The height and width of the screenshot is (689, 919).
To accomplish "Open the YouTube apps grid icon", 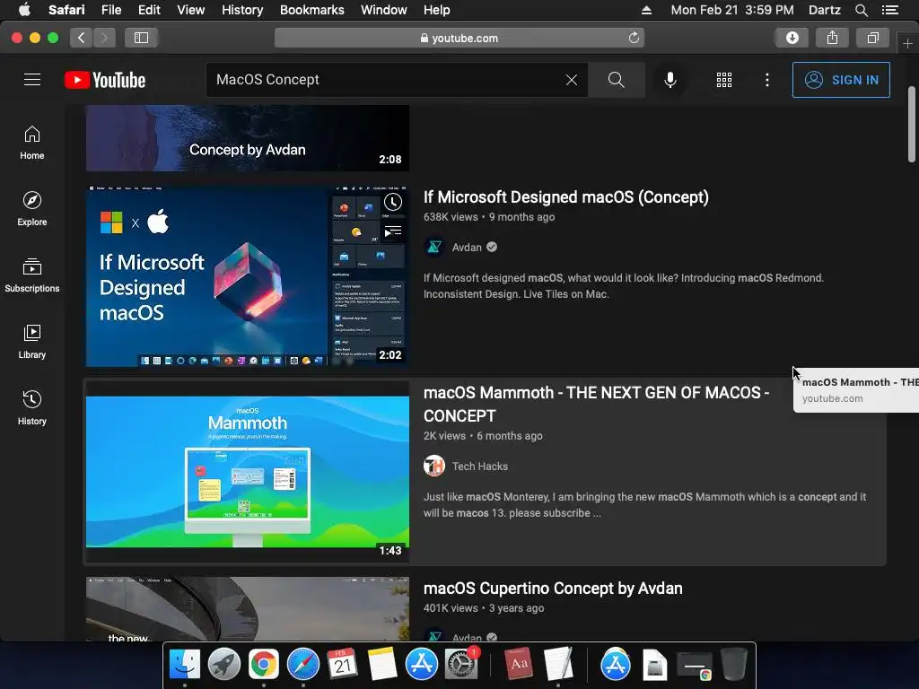I will (724, 80).
